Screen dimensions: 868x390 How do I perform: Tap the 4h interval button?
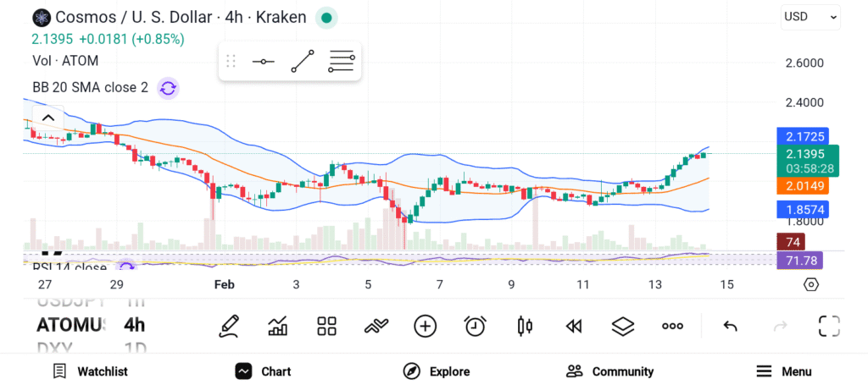click(x=134, y=325)
